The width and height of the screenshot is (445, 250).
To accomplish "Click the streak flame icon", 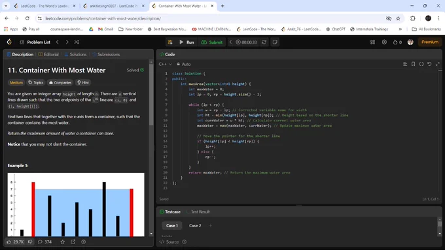I will pyautogui.click(x=397, y=42).
